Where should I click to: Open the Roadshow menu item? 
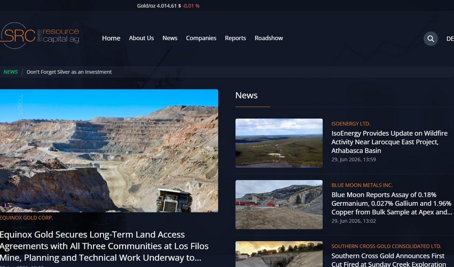(269, 38)
